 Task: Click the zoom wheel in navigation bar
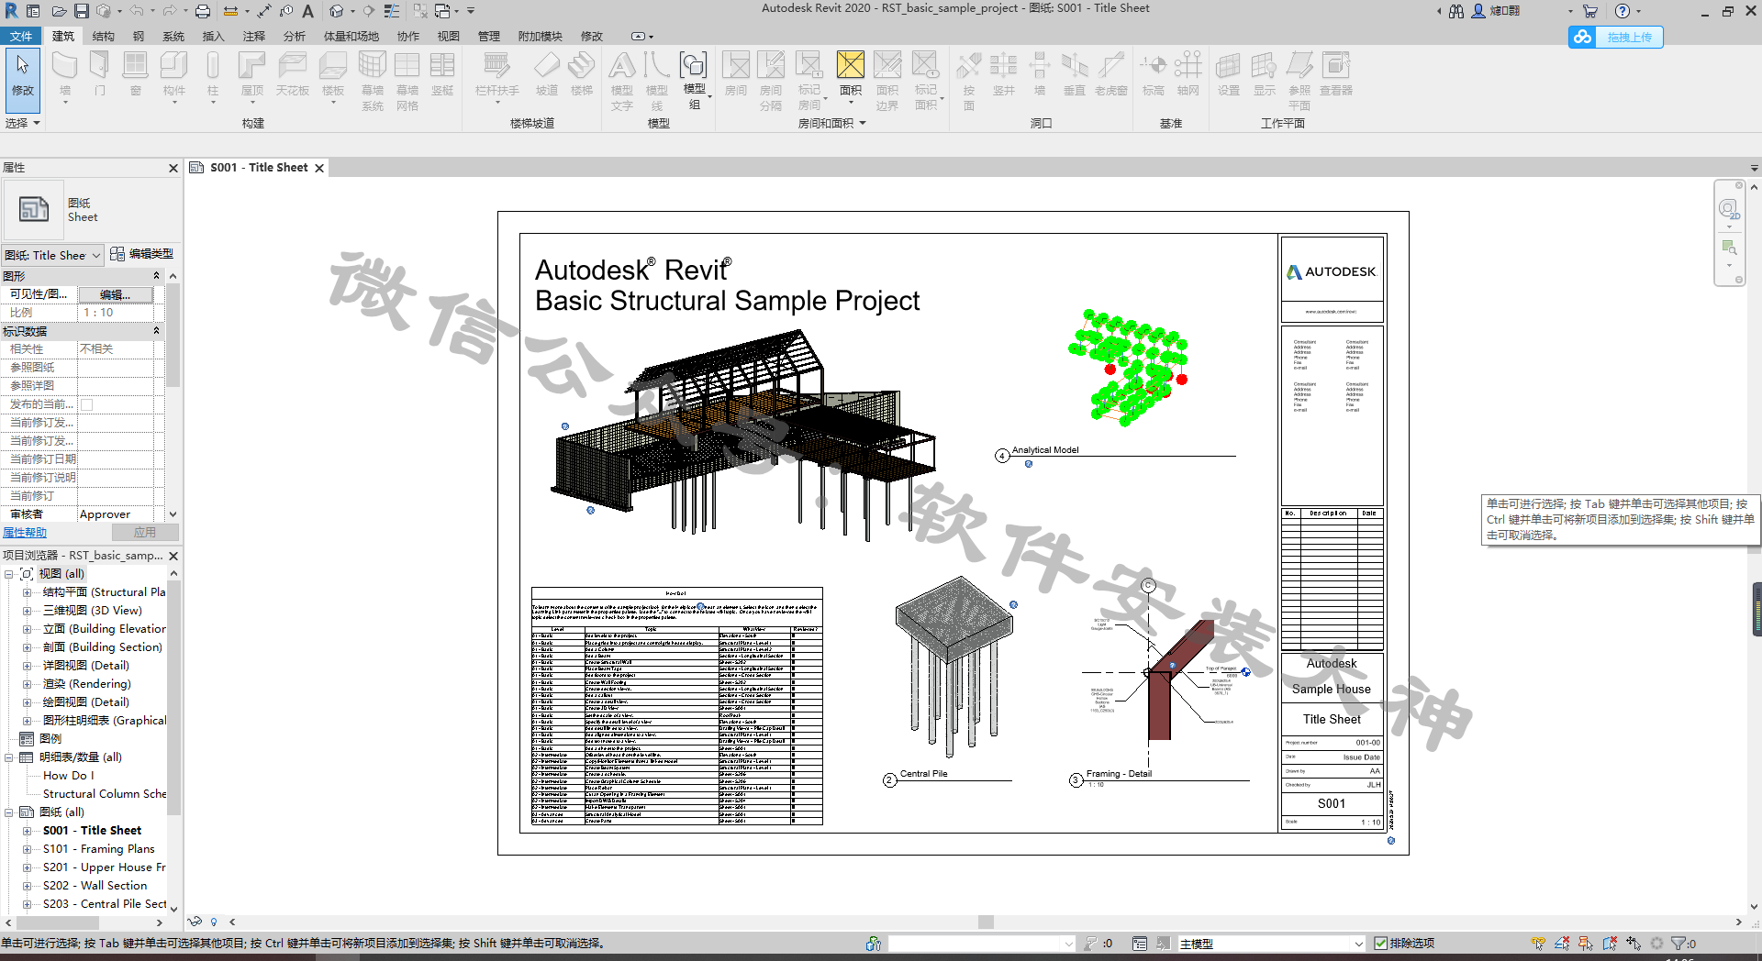pos(1729,209)
